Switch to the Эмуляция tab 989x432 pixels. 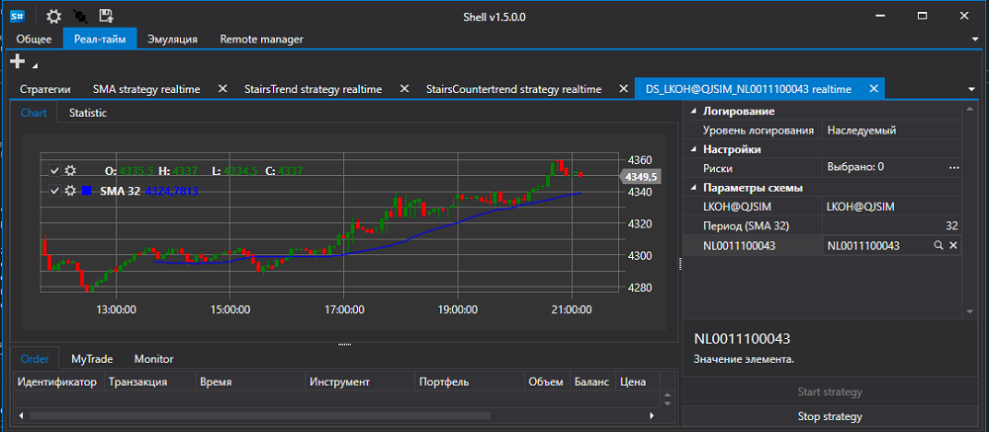[173, 40]
